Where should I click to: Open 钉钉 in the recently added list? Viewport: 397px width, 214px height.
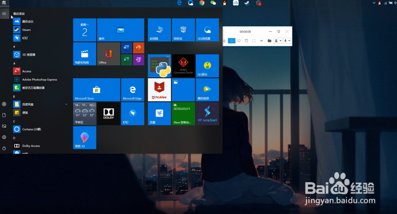[x=40, y=38]
